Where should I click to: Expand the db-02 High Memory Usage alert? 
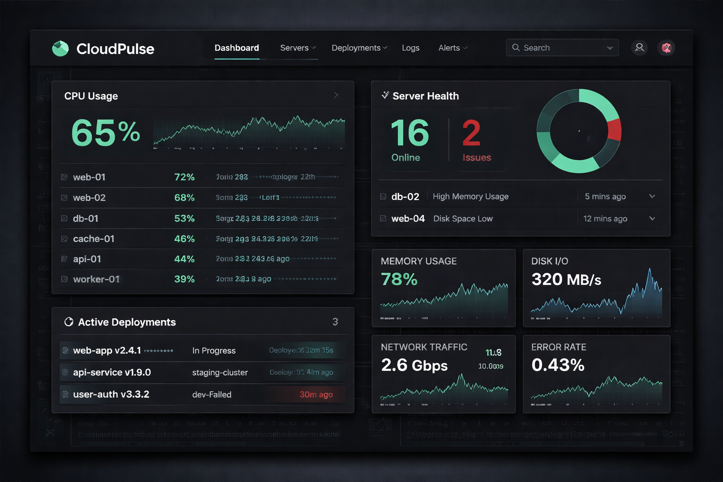coord(652,196)
